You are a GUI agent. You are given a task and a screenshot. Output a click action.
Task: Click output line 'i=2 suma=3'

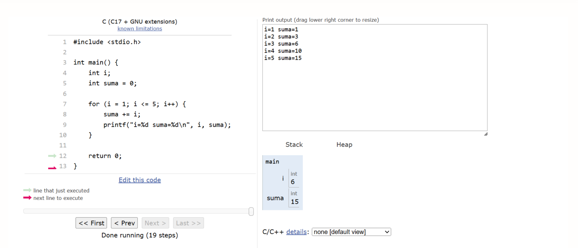[x=281, y=36]
